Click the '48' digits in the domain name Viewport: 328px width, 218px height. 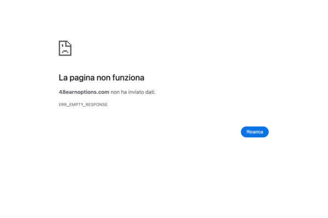click(x=61, y=92)
